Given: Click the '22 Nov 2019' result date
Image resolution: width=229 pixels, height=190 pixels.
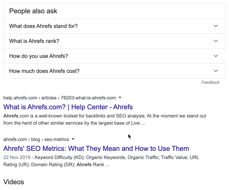Looking at the screenshot, I should pos(17,158).
